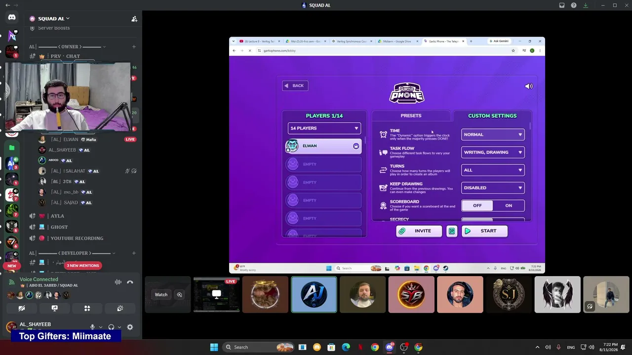Open SQUAD AL server dropdown menu

point(53,19)
